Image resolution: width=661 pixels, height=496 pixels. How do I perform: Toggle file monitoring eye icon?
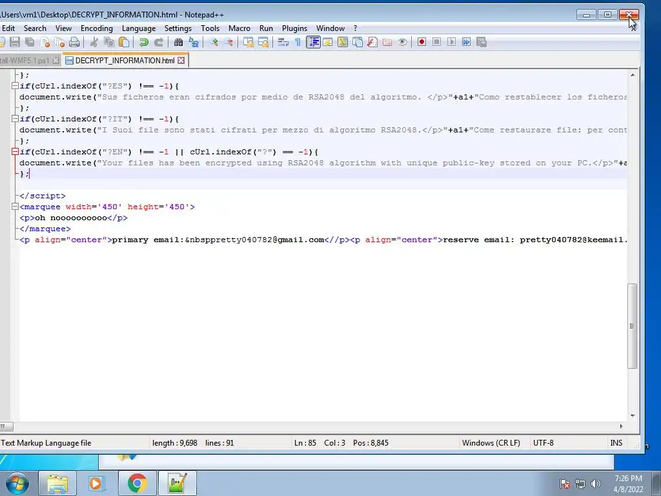click(x=402, y=42)
